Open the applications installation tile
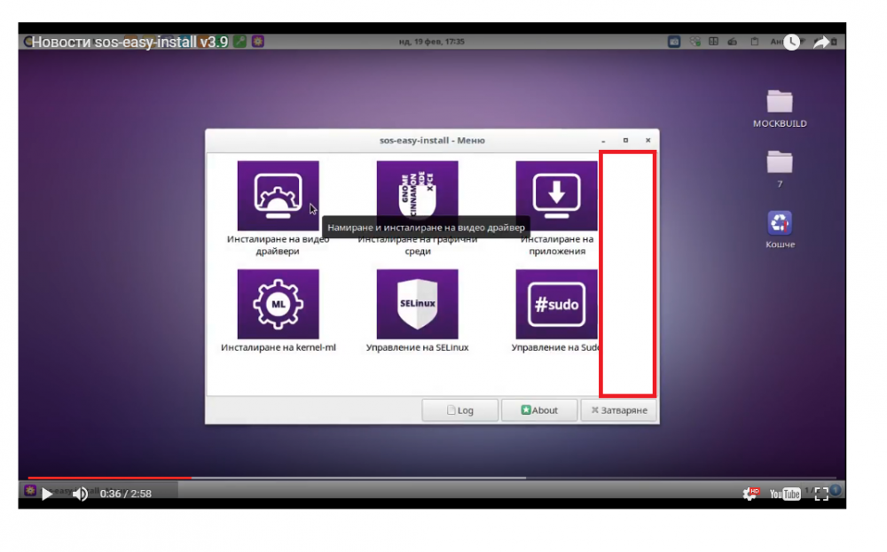This screenshot has height=552, width=887. [x=557, y=196]
